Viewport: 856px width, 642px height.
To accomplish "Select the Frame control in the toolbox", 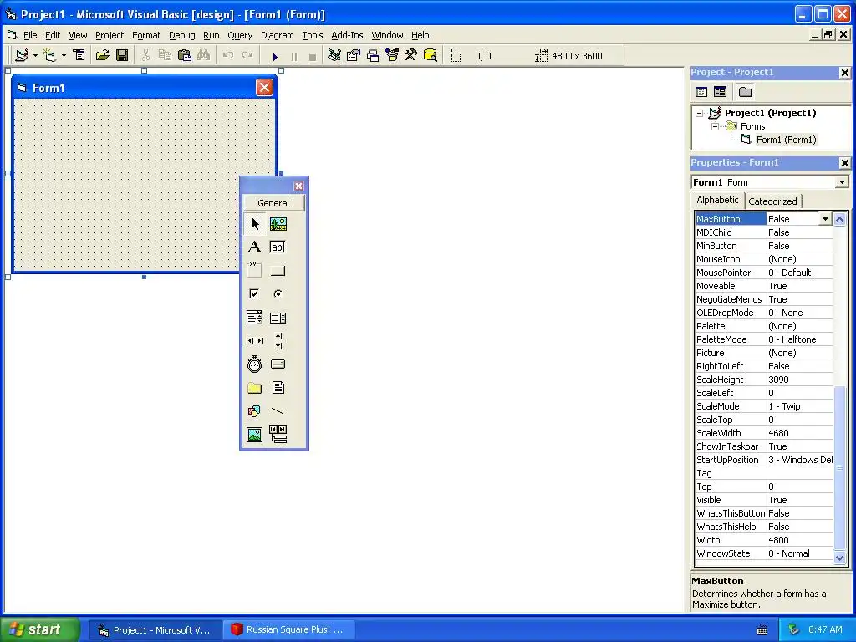I will pyautogui.click(x=254, y=270).
